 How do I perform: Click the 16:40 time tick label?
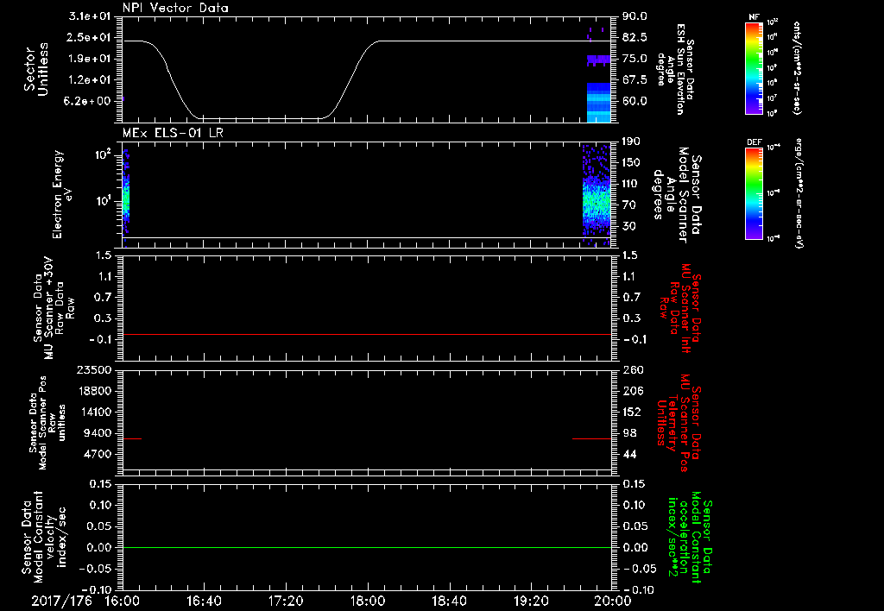click(x=204, y=601)
